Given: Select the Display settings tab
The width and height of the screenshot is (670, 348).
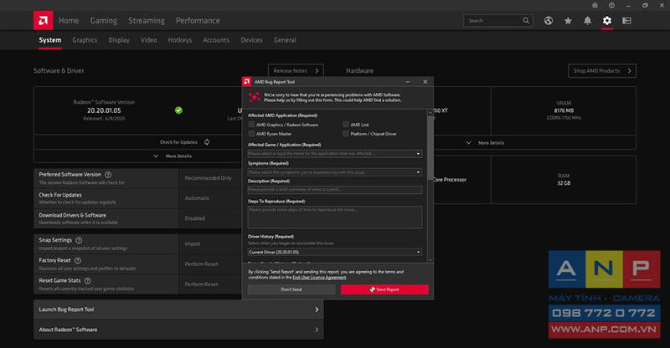Looking at the screenshot, I should click(x=119, y=40).
